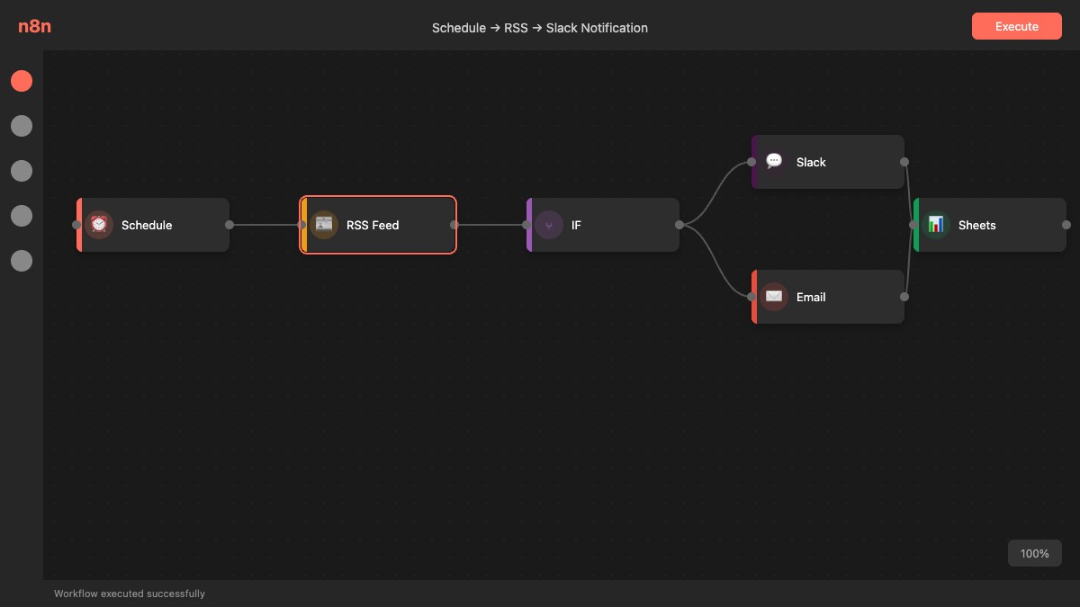
Task: Click the envelope icon on Email node
Action: coord(774,297)
